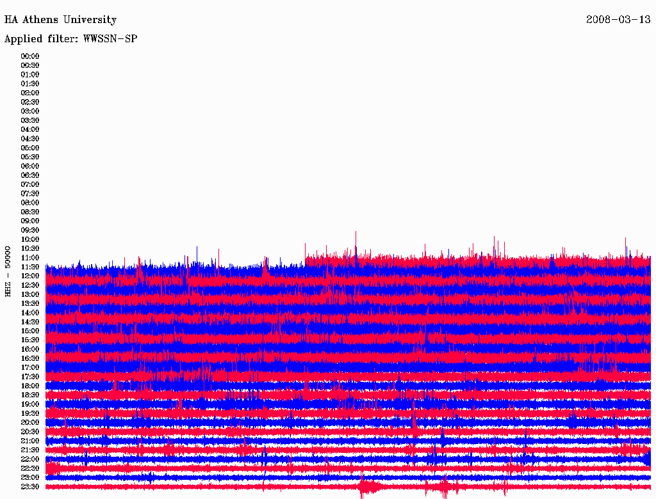Select the 13:30 time row label
The width and height of the screenshot is (656, 499).
[30, 303]
